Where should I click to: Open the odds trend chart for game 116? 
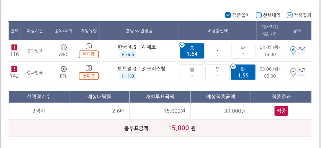tap(301, 51)
